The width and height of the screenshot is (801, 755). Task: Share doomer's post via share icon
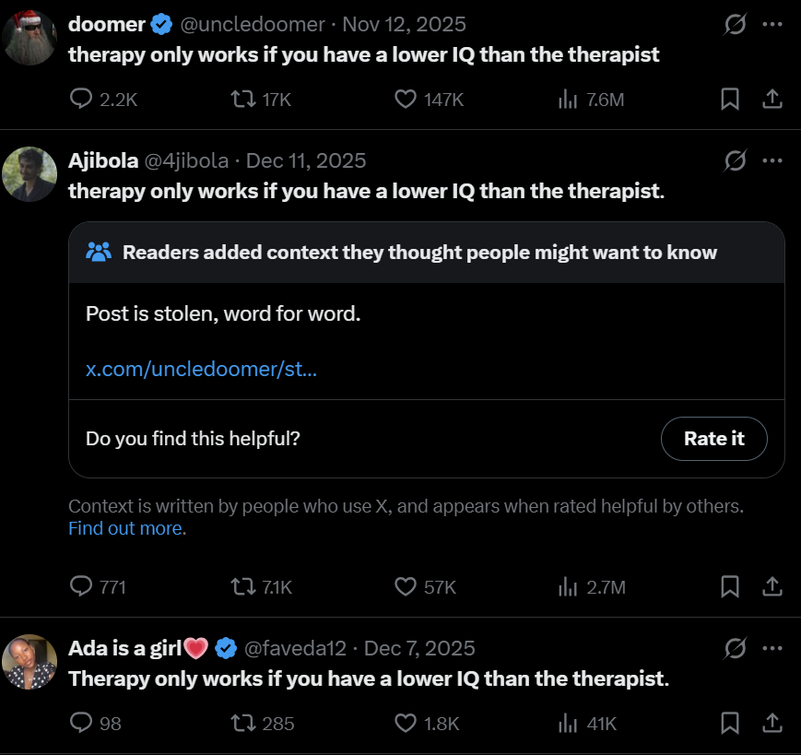point(773,100)
